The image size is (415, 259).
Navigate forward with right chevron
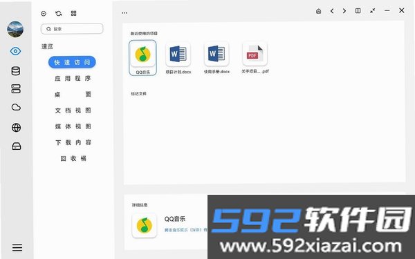(344, 11)
